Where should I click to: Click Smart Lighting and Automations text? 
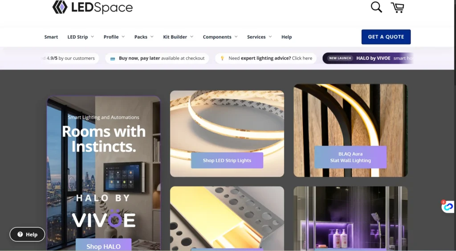click(x=103, y=117)
